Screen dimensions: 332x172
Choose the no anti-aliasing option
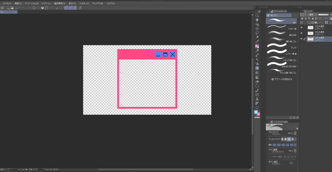(282, 139)
